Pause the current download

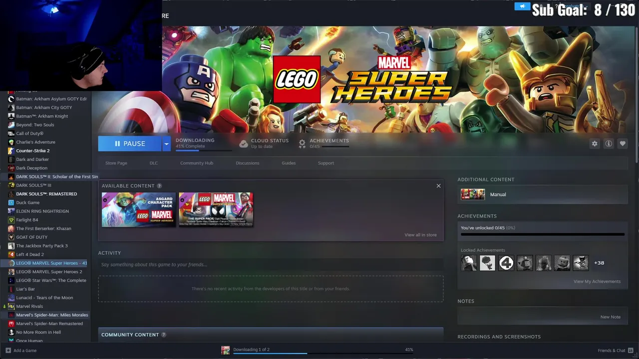tap(130, 144)
